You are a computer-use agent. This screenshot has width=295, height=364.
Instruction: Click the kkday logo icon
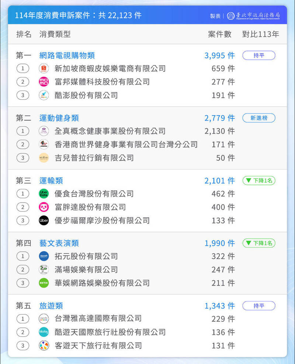(44, 332)
